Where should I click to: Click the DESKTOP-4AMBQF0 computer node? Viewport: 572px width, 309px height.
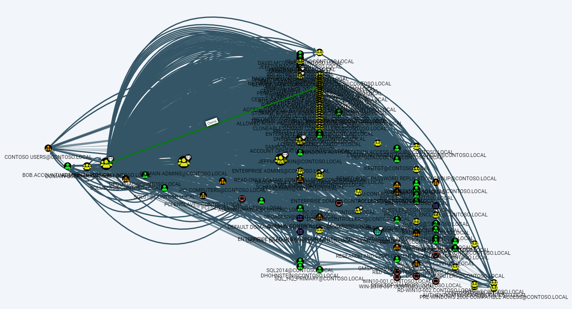pos(416,277)
